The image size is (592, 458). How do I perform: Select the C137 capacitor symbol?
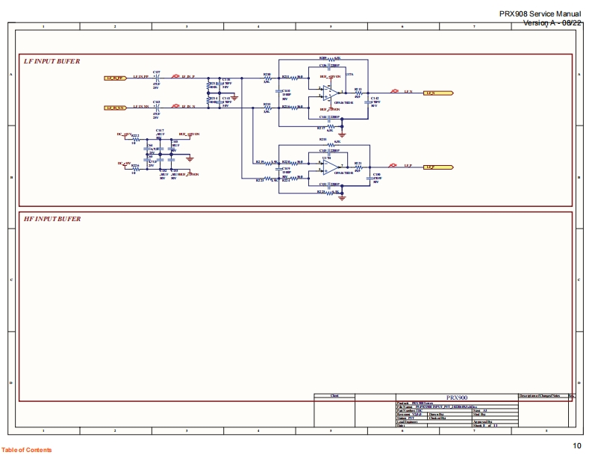click(156, 77)
